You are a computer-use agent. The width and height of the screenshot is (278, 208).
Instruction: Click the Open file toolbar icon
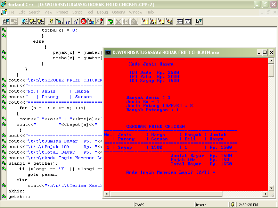tap(6, 21)
